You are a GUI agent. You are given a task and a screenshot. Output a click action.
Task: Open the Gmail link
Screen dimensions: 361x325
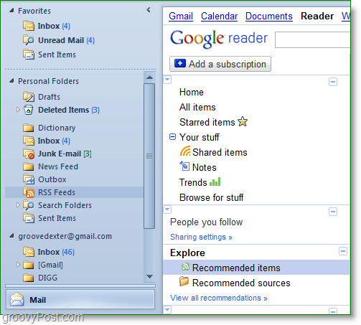pyautogui.click(x=181, y=17)
